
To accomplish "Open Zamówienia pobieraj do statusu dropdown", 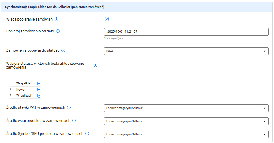I will (264, 51).
